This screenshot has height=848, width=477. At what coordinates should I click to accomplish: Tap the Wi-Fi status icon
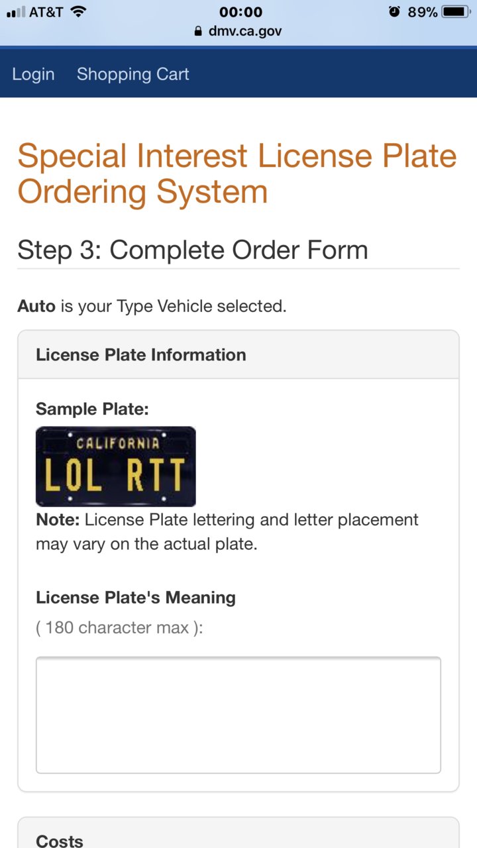point(78,12)
